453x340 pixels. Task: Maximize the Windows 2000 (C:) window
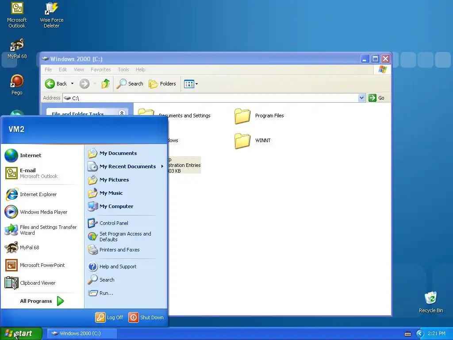pos(375,59)
